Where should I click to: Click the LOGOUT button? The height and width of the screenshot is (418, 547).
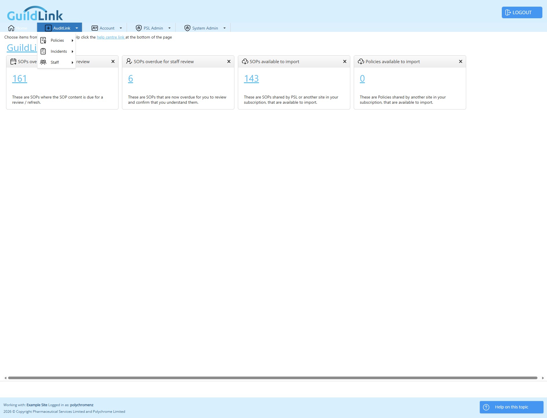[522, 12]
